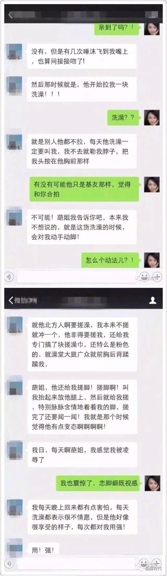The image size is (167, 576).
Task: Select the message bubble starting 就他北方人啊要搓澡
Action: click(82, 345)
